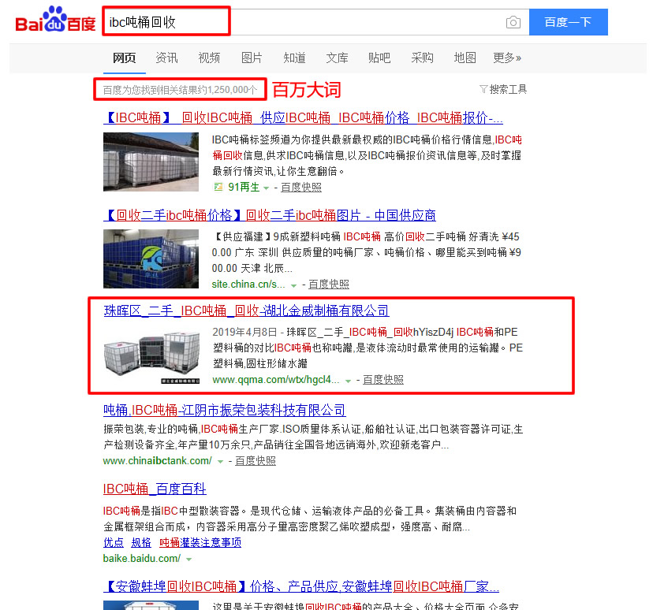Open result 珠晖区_二手_IBC吨桶_回收-湖北金威制桶有限公司
The height and width of the screenshot is (610, 653).
246,311
